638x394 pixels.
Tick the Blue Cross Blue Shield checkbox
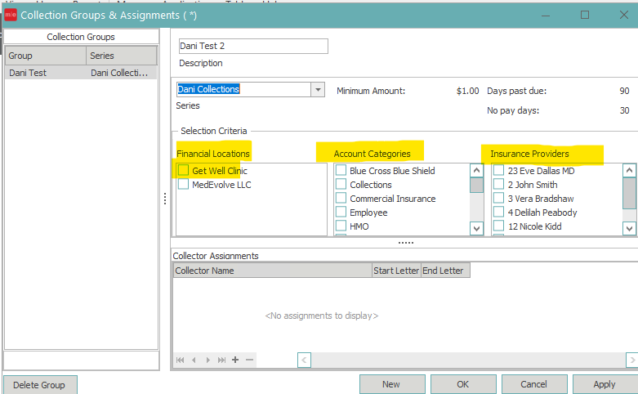coord(341,171)
